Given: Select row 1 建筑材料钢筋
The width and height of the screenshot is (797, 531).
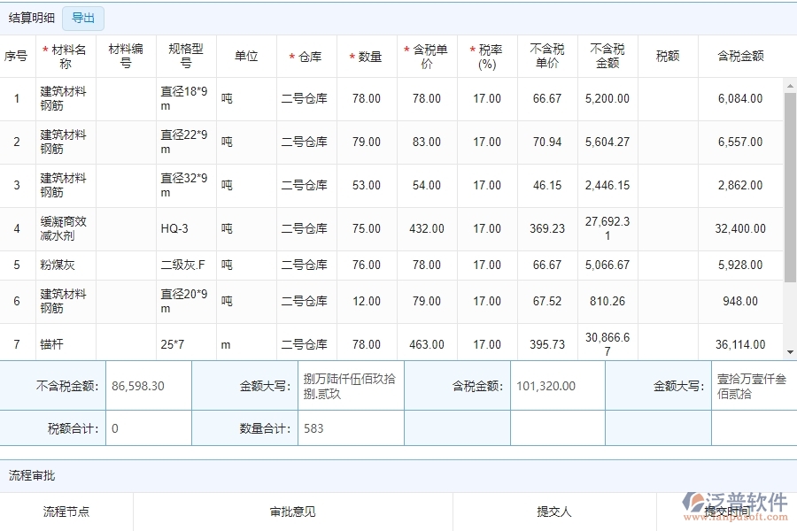Looking at the screenshot, I should (x=64, y=98).
